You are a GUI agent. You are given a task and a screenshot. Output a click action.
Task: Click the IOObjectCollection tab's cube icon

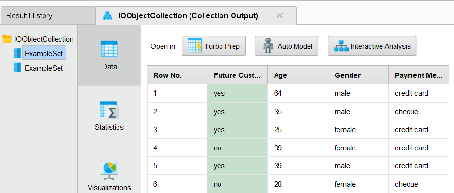[107, 15]
